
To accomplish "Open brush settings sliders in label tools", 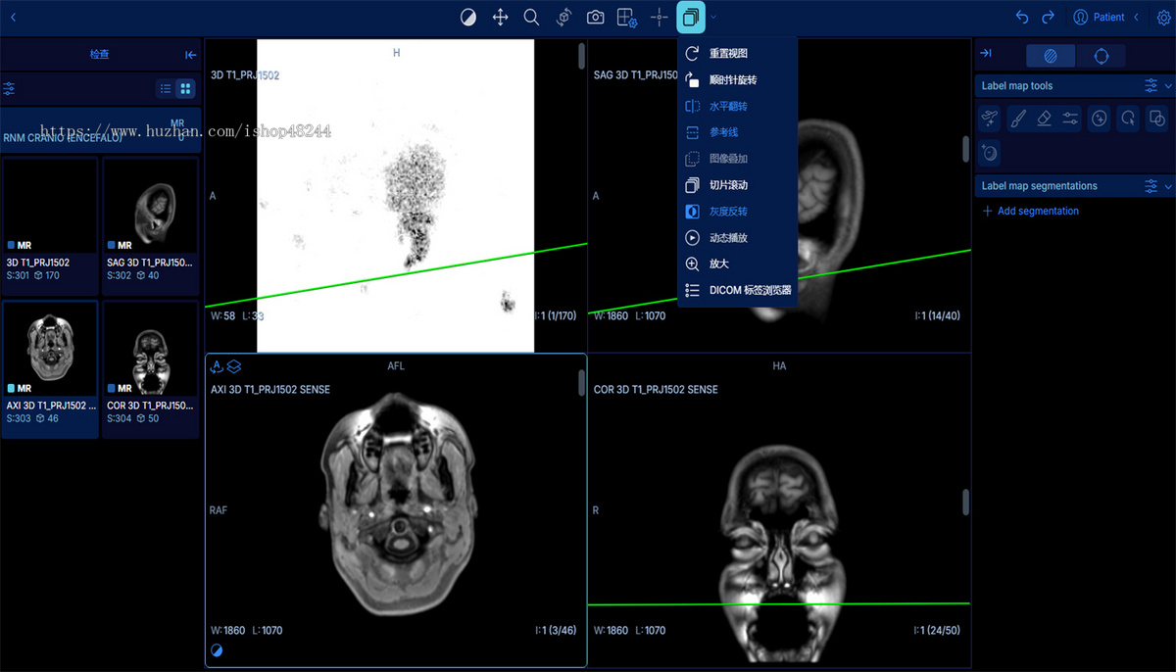I will point(1070,119).
